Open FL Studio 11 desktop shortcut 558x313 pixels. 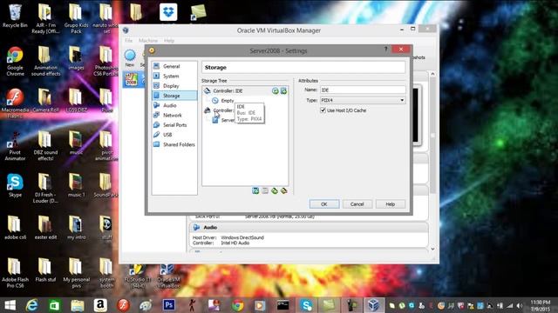(138, 276)
